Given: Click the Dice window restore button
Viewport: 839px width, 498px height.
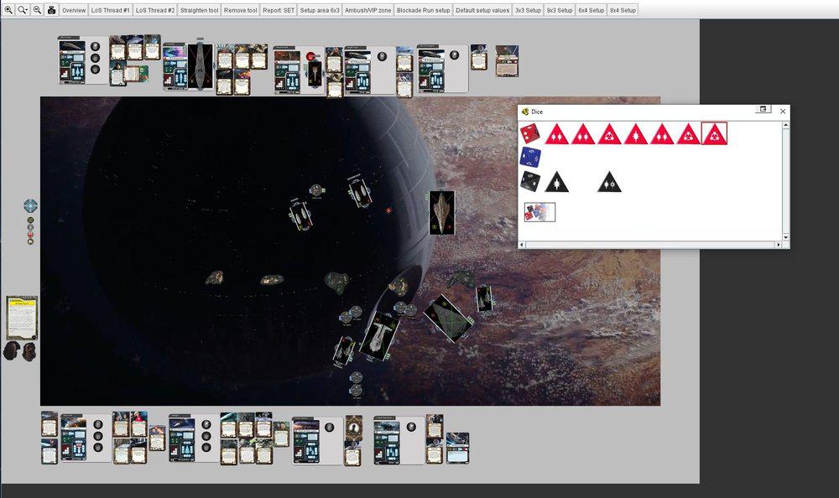Looking at the screenshot, I should click(x=763, y=110).
